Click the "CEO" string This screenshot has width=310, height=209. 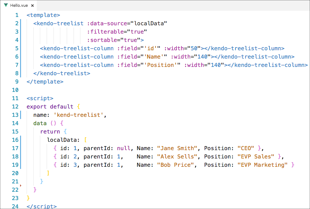(246, 148)
